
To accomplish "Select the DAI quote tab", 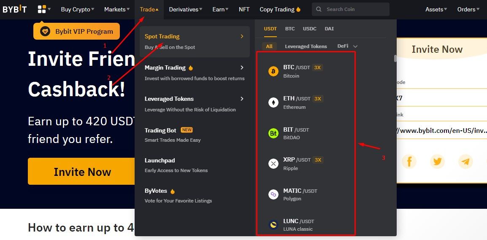I will (329, 29).
